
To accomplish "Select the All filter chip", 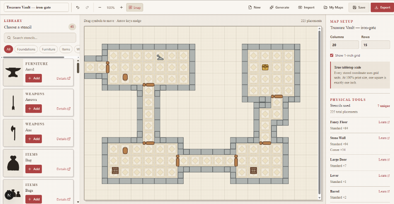I will click(x=8, y=49).
